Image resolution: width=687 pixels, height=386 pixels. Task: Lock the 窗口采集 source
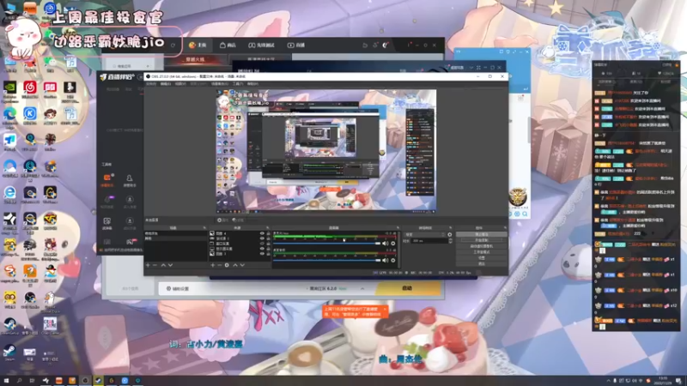(x=268, y=244)
